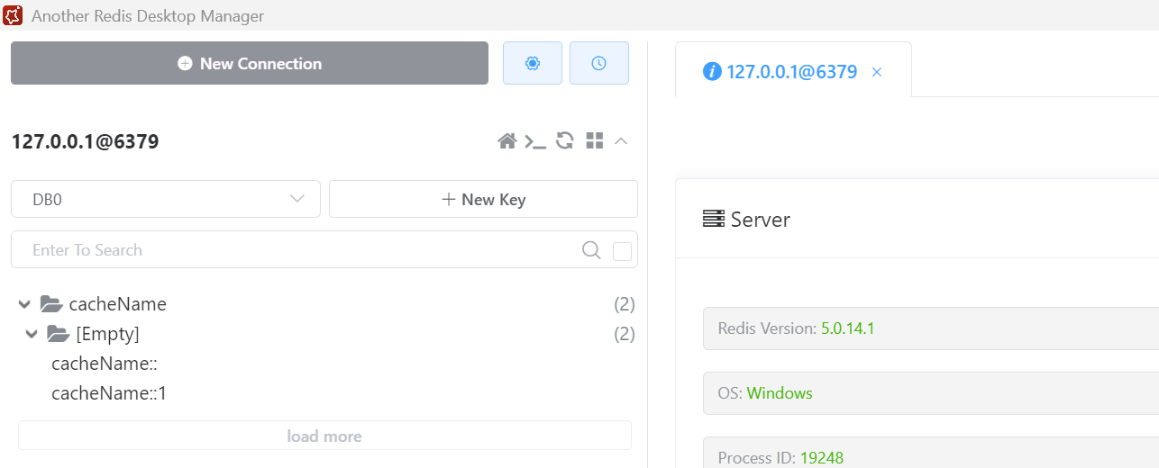Select the cacheName folder row
The image size is (1159, 468).
pyautogui.click(x=326, y=304)
